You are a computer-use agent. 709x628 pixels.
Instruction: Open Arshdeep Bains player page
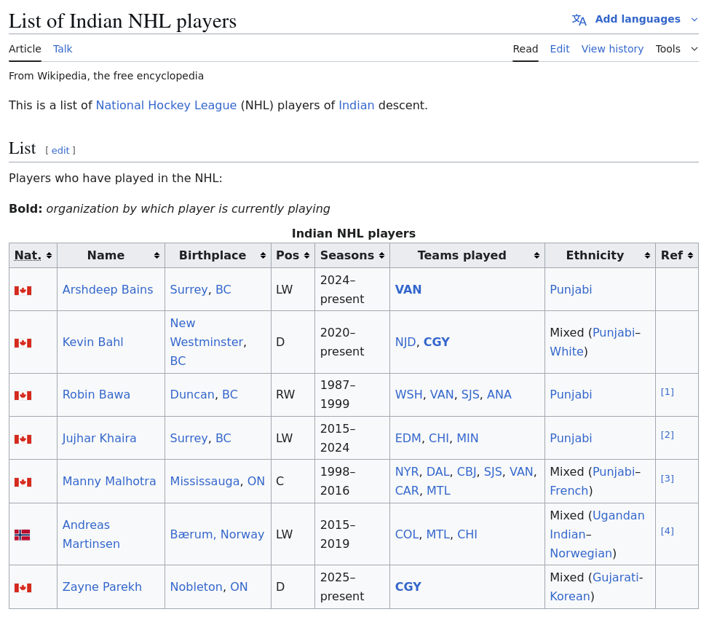tap(108, 289)
